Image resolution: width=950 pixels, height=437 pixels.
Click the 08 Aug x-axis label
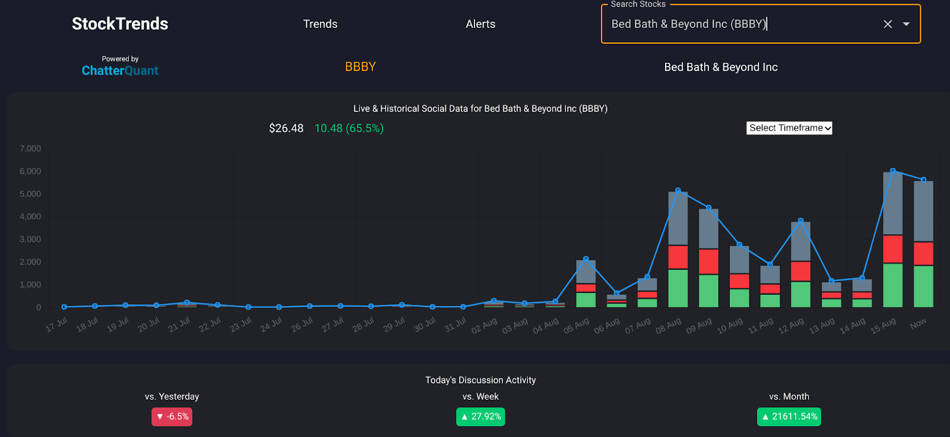669,326
